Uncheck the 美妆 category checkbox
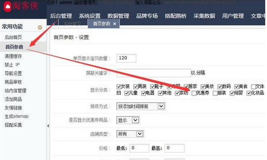 (203, 87)
